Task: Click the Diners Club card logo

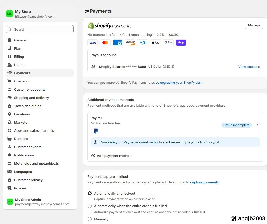Action: click(x=143, y=43)
